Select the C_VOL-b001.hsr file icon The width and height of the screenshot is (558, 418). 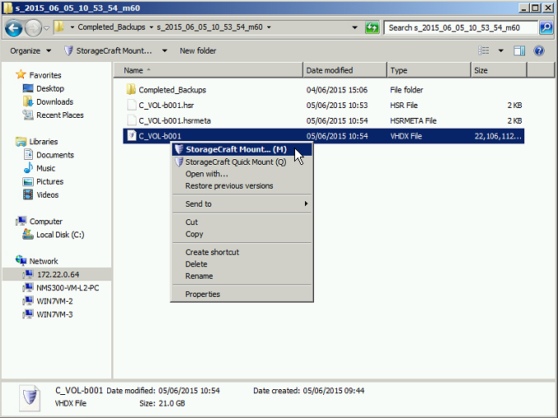pos(132,105)
